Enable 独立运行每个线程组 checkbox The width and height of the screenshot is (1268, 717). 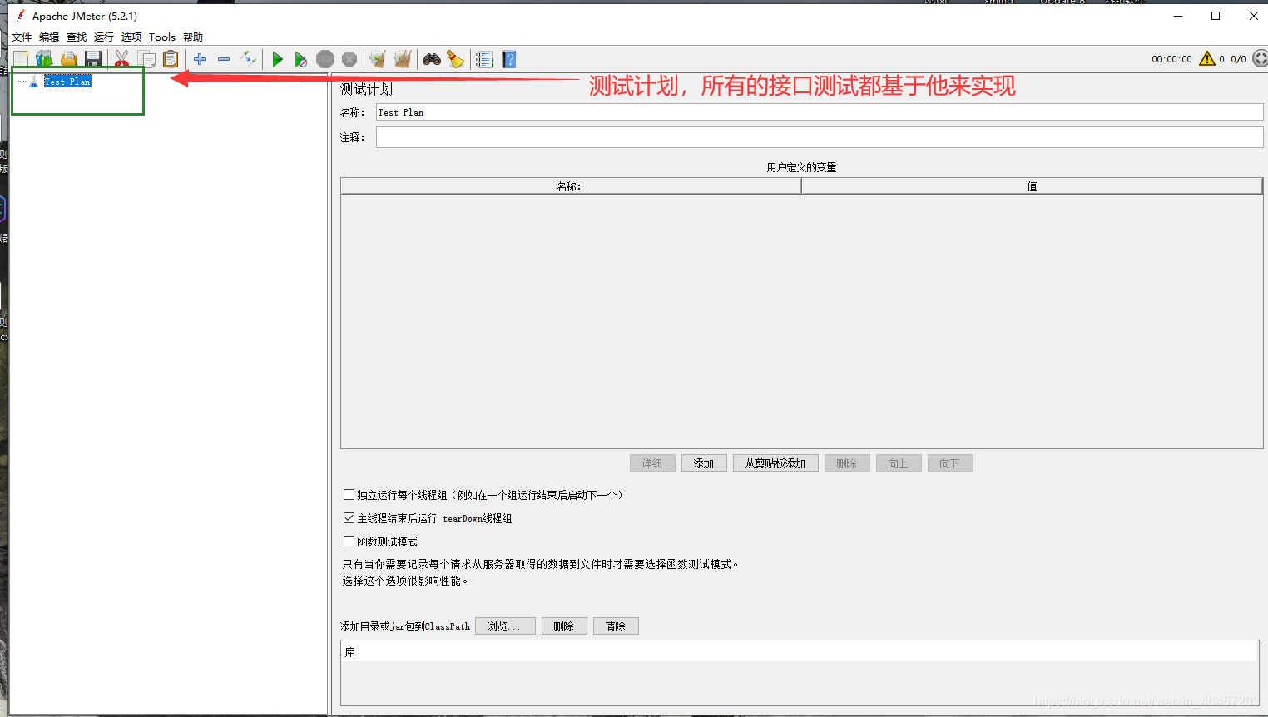(349, 495)
